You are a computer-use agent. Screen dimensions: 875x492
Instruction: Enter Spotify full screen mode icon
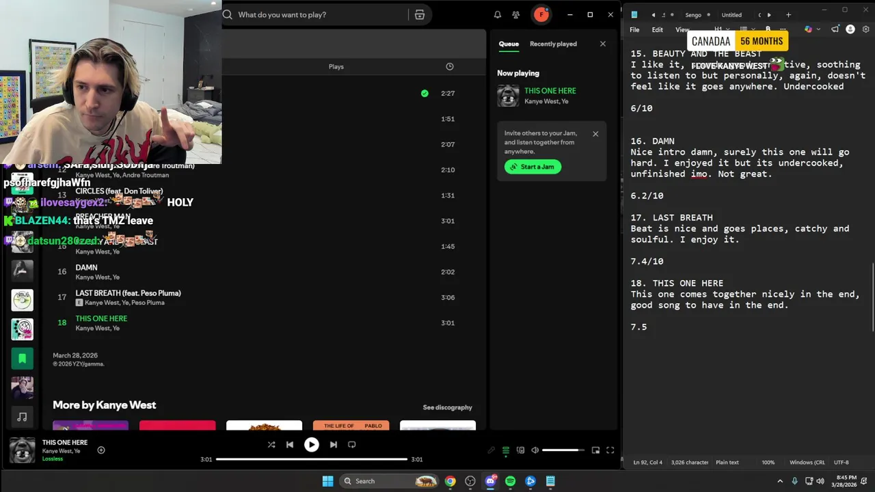tap(610, 450)
